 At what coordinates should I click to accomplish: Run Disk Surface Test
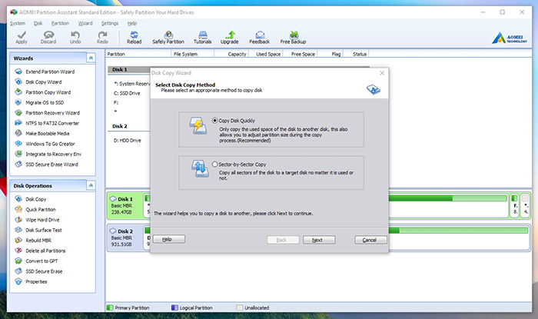click(x=44, y=230)
